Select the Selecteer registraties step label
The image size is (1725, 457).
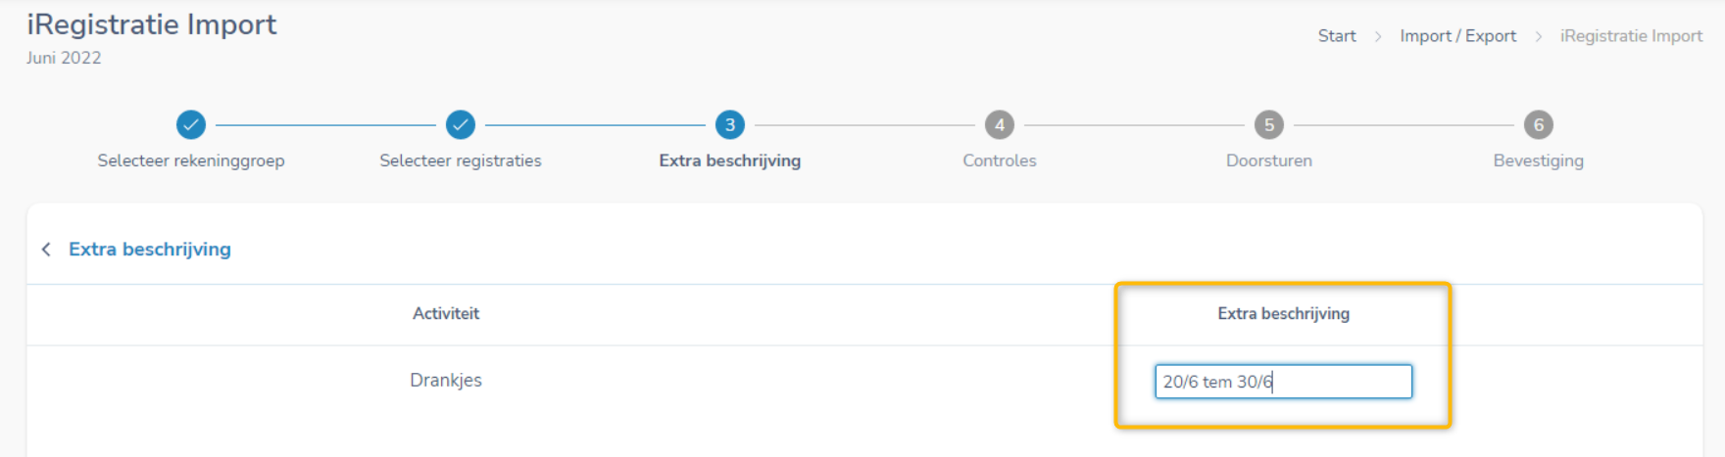click(x=461, y=160)
